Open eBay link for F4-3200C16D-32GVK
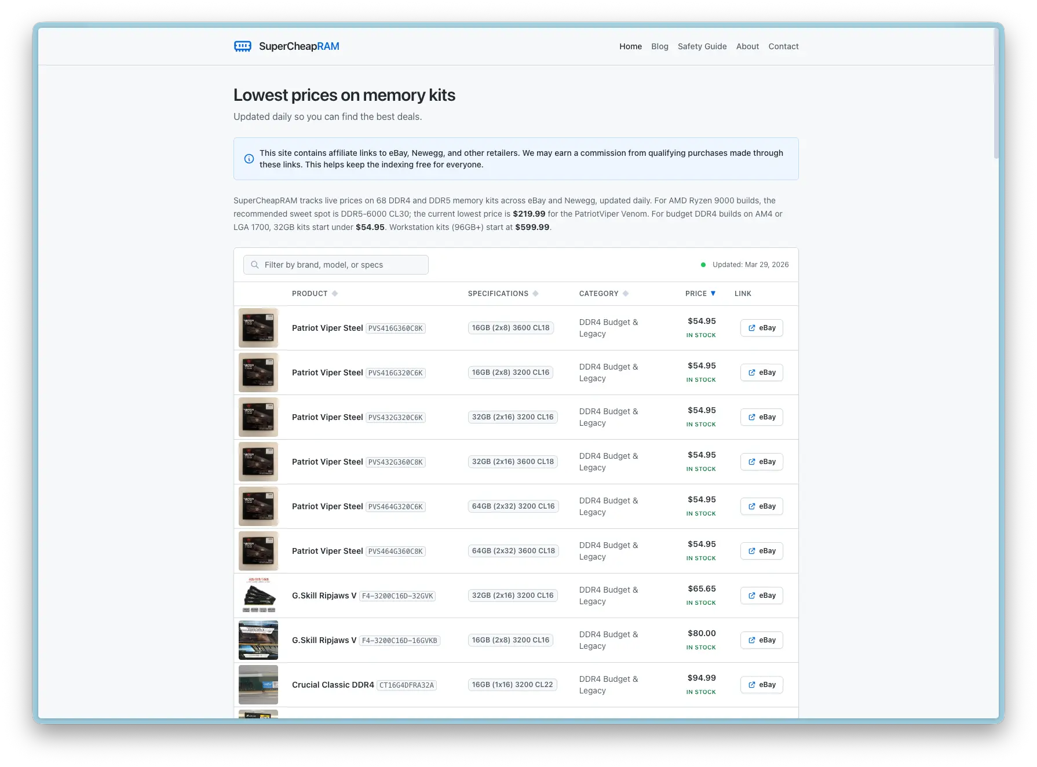The height and width of the screenshot is (767, 1037). 762,596
